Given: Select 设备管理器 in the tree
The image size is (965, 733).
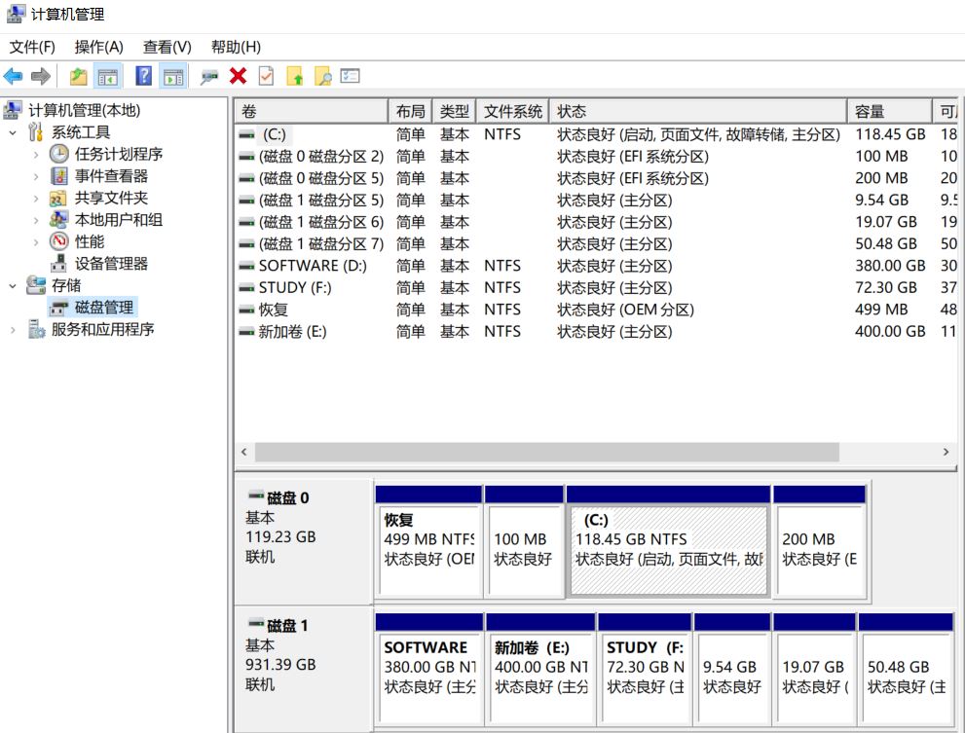Looking at the screenshot, I should tap(111, 264).
